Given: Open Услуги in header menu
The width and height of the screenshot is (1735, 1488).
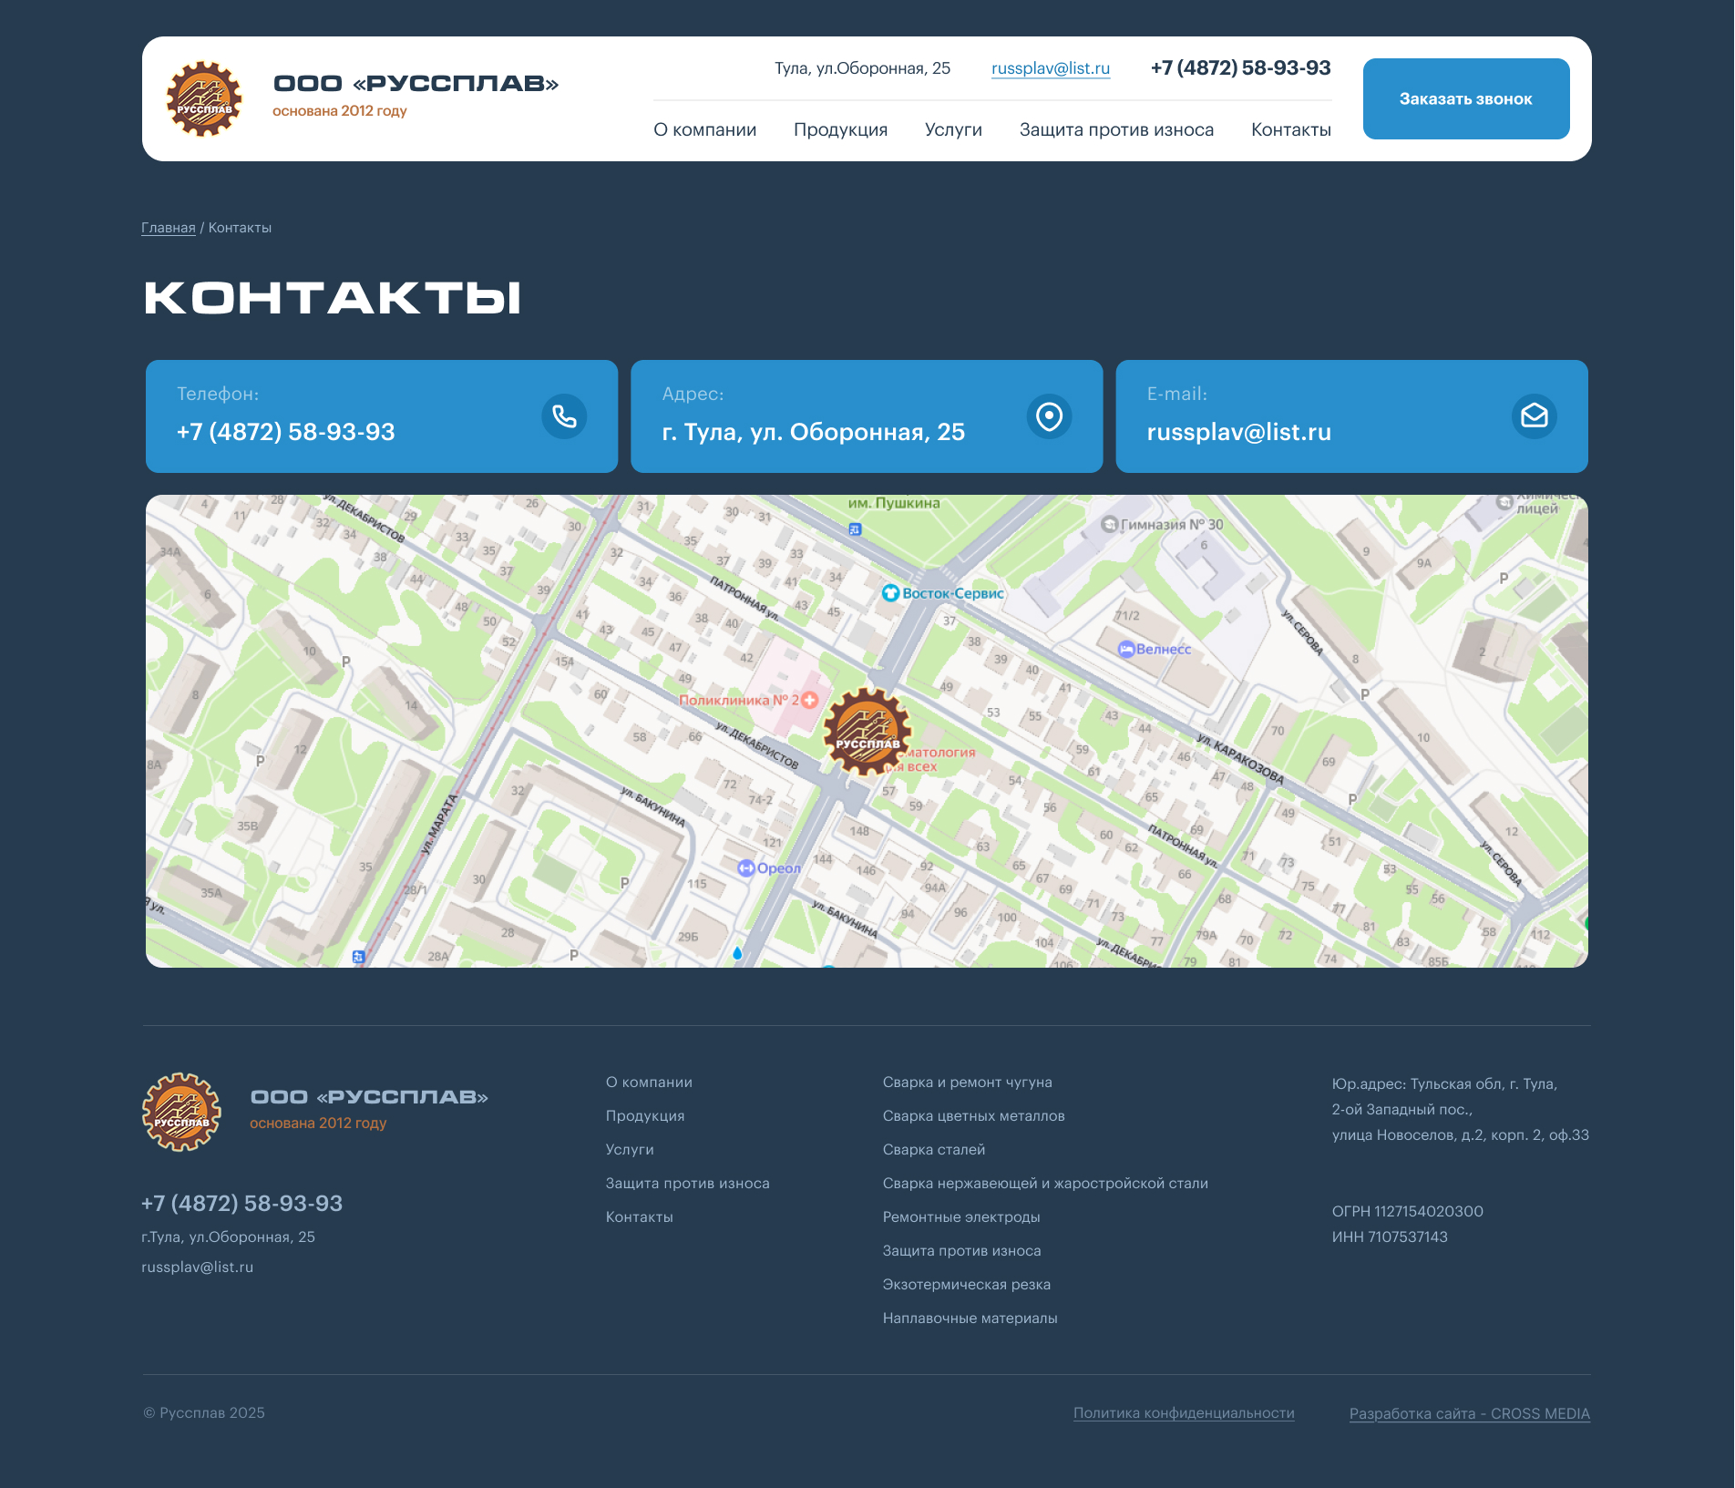Looking at the screenshot, I should coord(953,129).
